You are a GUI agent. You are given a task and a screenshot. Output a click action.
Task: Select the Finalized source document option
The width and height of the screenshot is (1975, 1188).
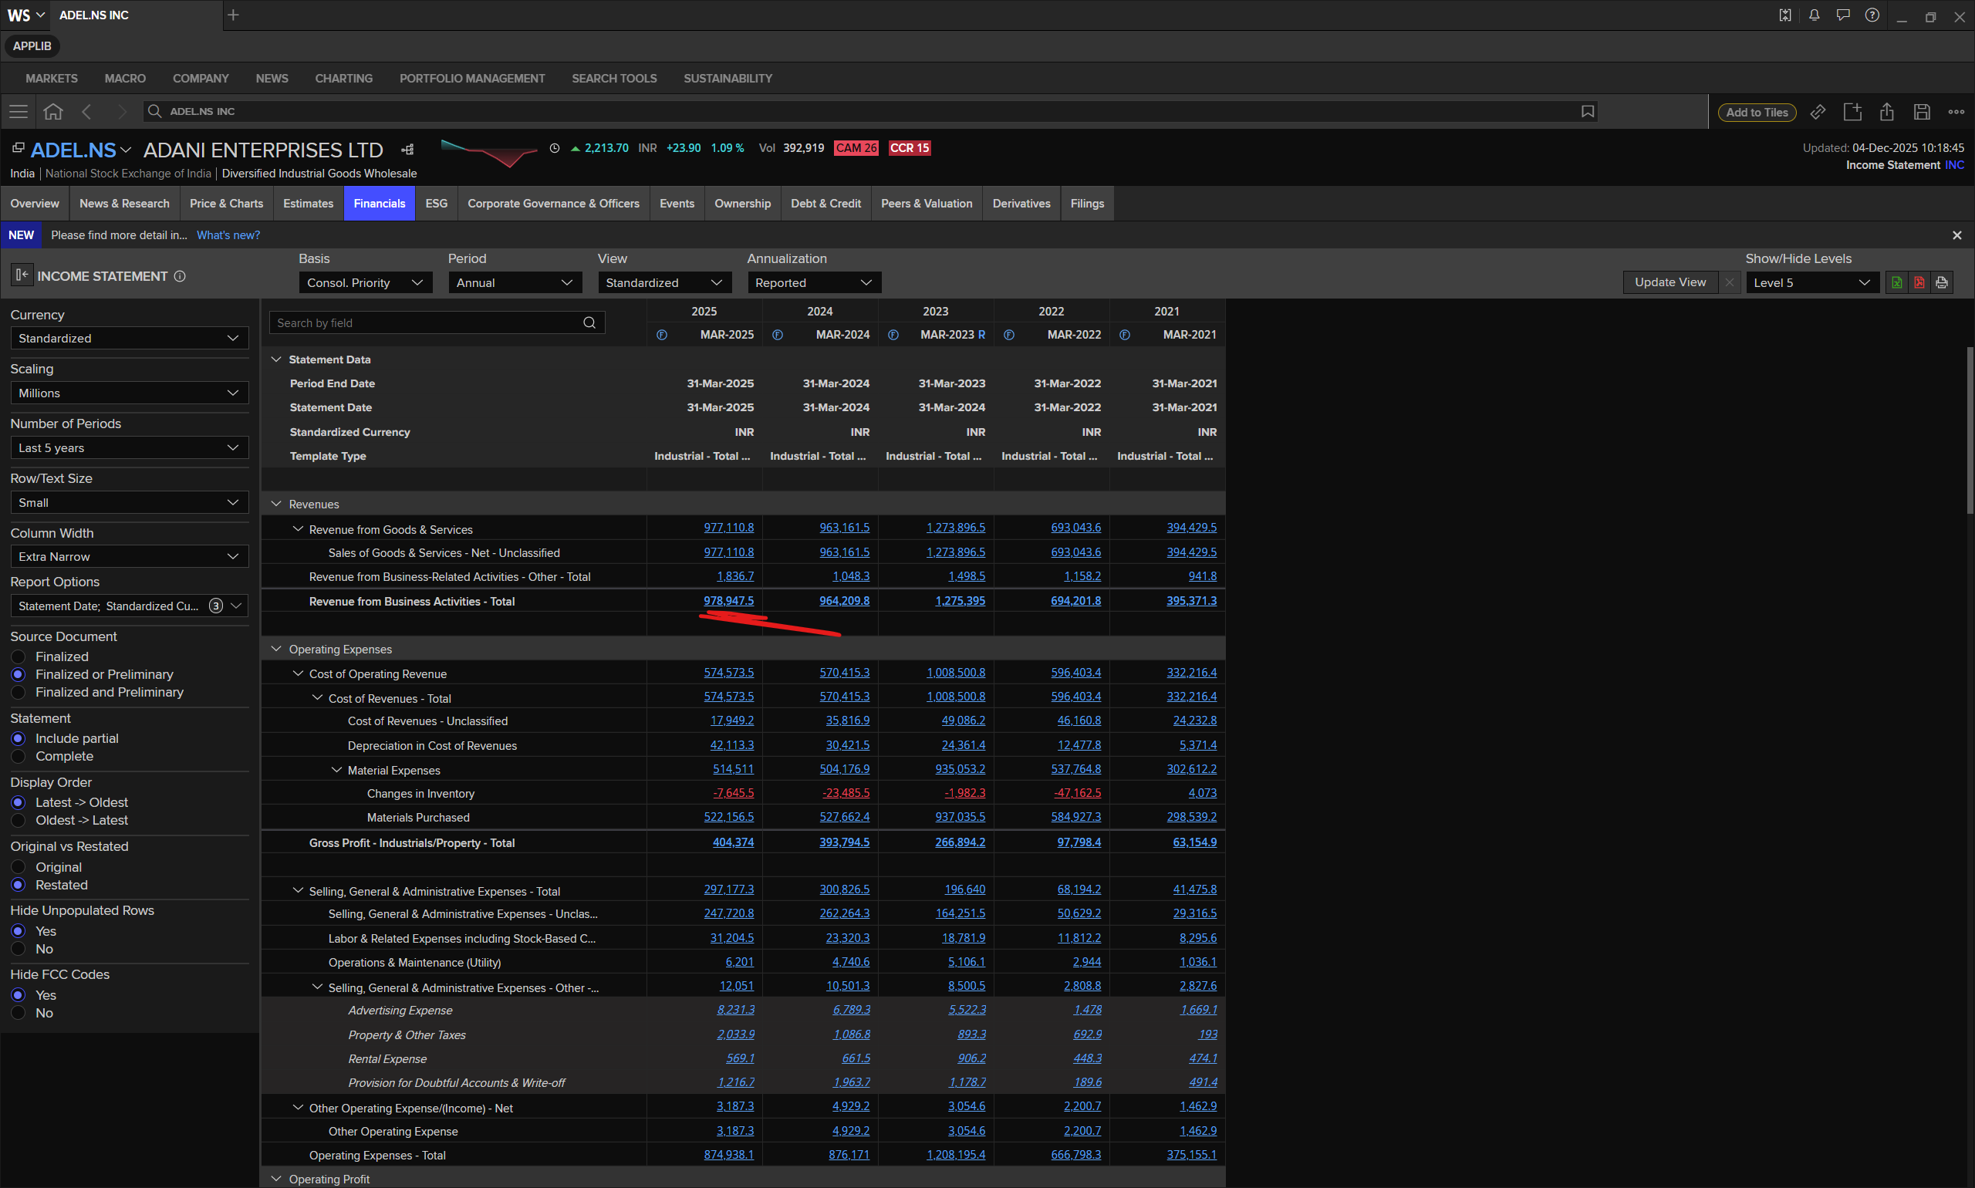coord(19,656)
